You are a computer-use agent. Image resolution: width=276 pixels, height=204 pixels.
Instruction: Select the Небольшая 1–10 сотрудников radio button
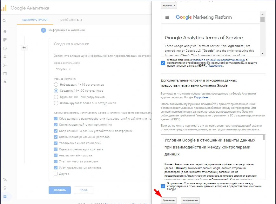pos(56,85)
